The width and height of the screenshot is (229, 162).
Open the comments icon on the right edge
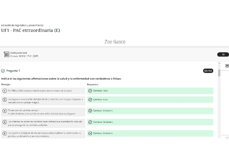[x=227, y=66]
